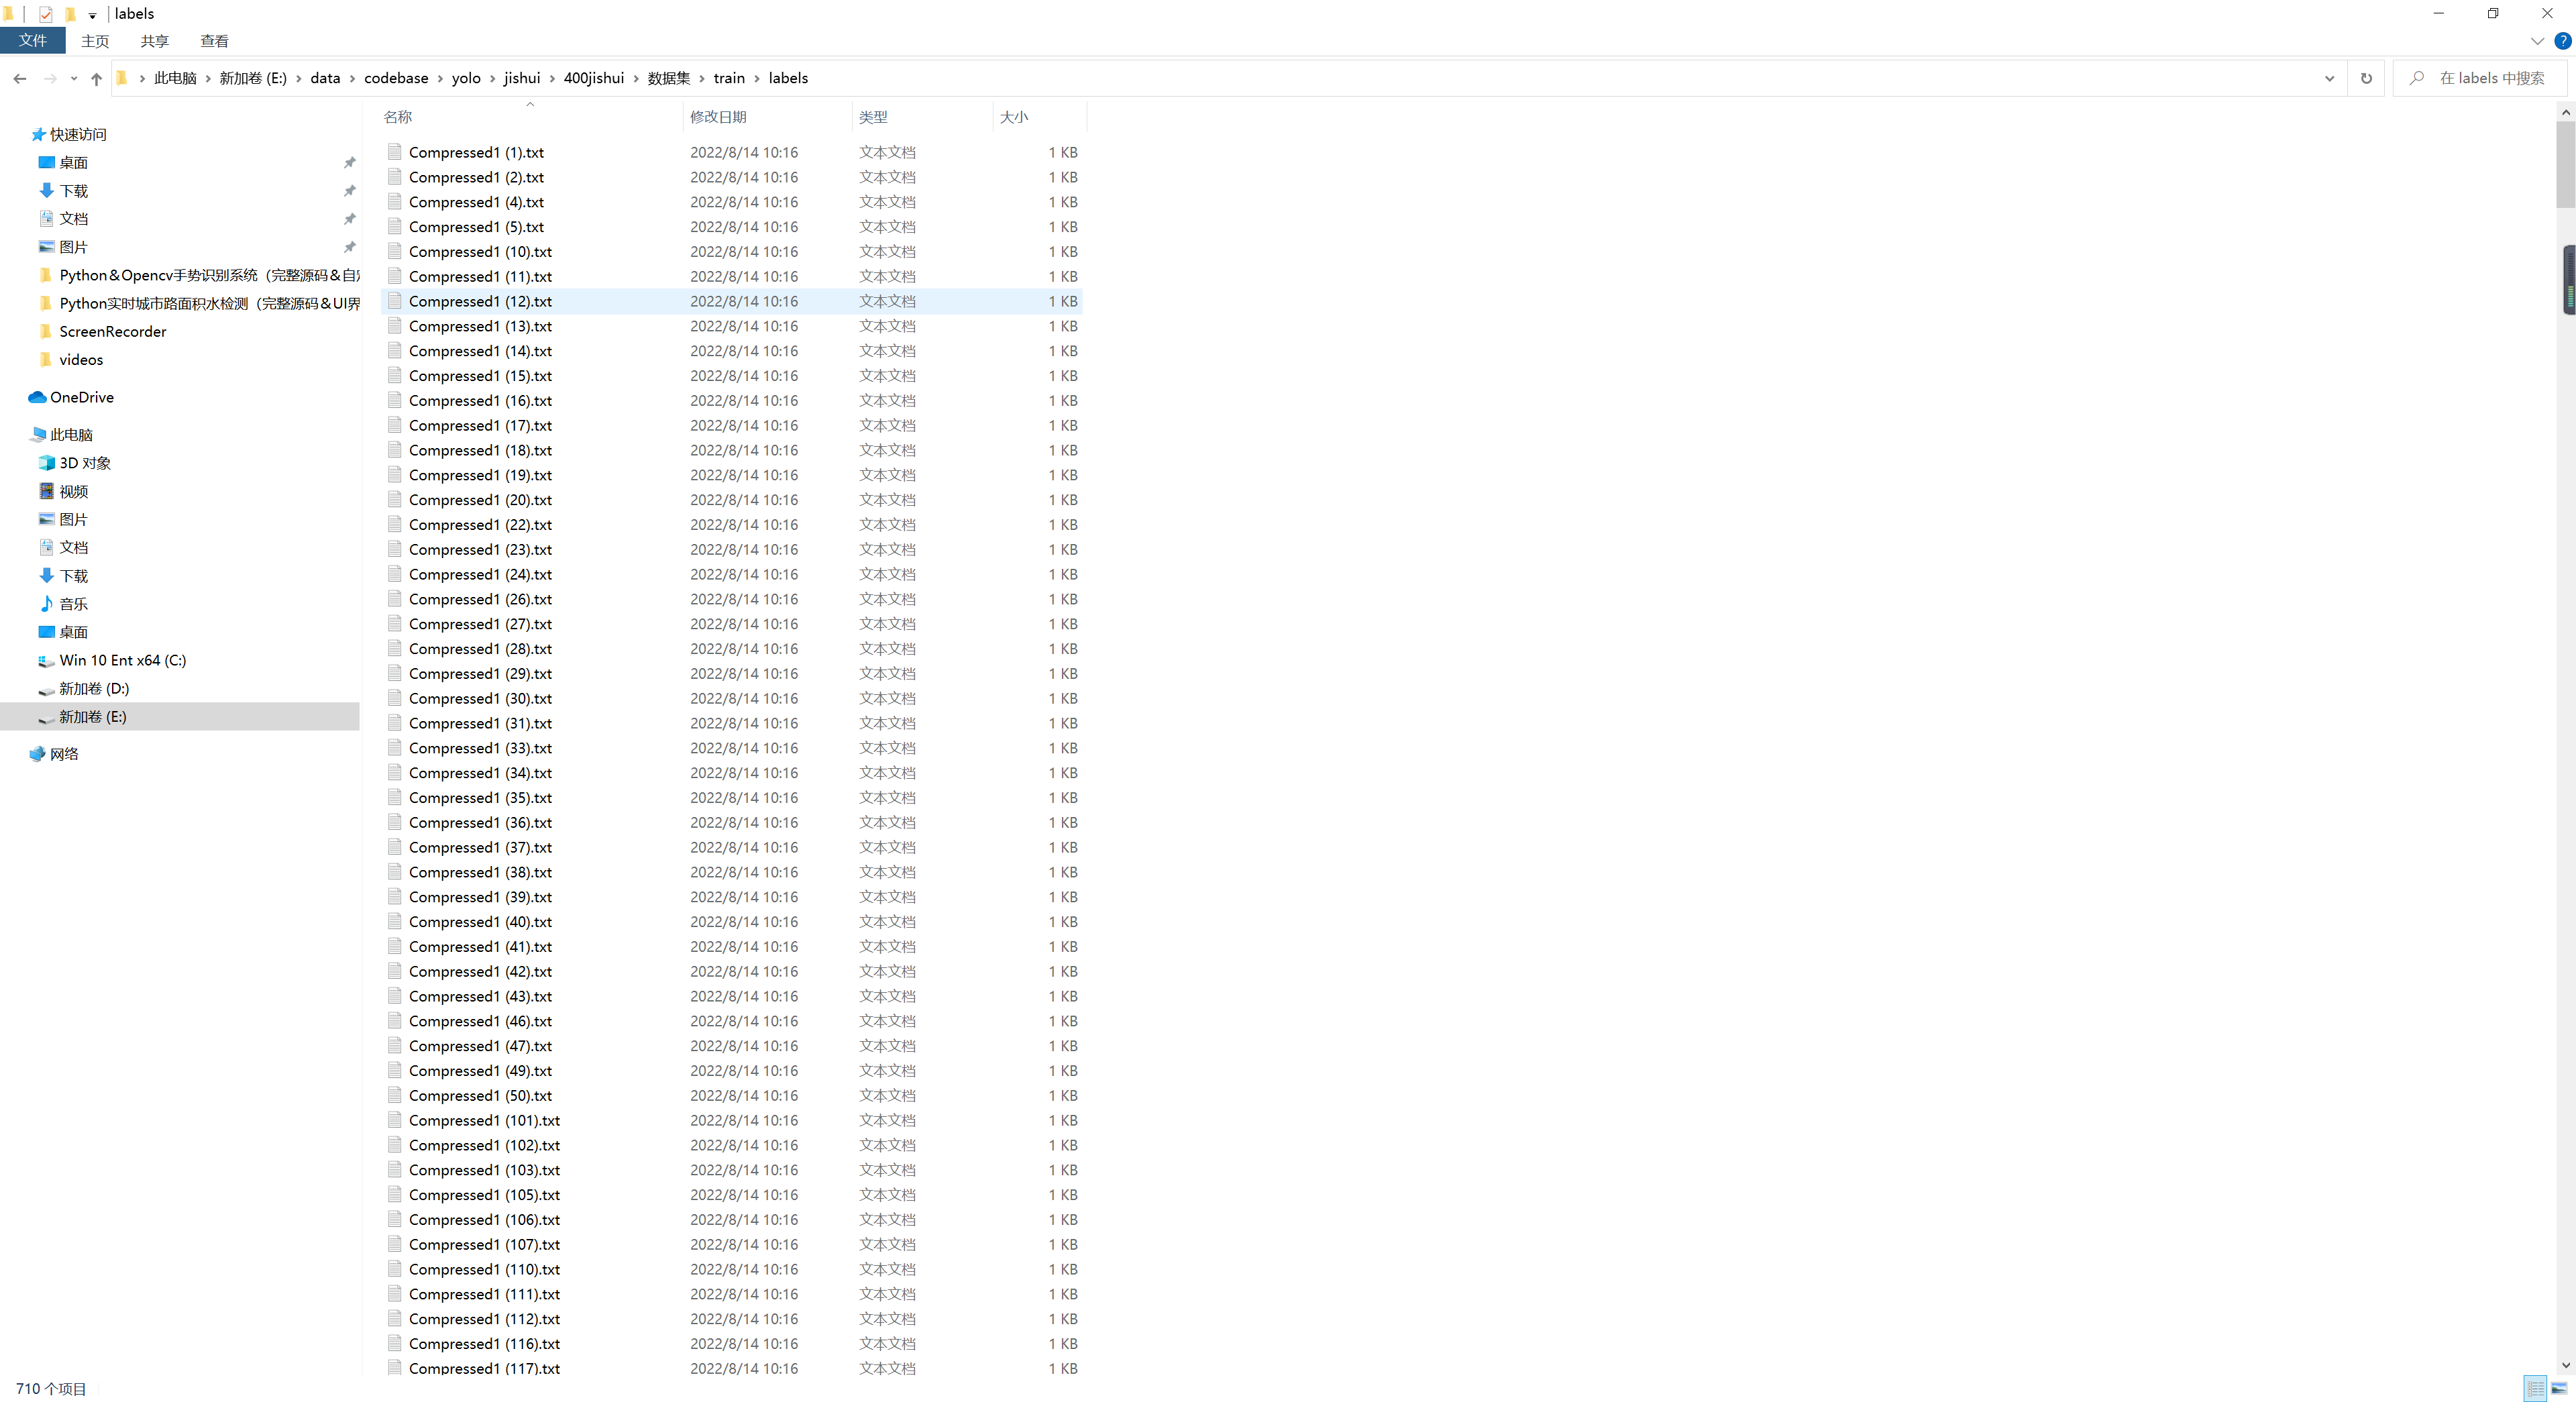Click codebase in breadcrumb path
Viewport: 2576px width, 1402px height.
click(396, 78)
